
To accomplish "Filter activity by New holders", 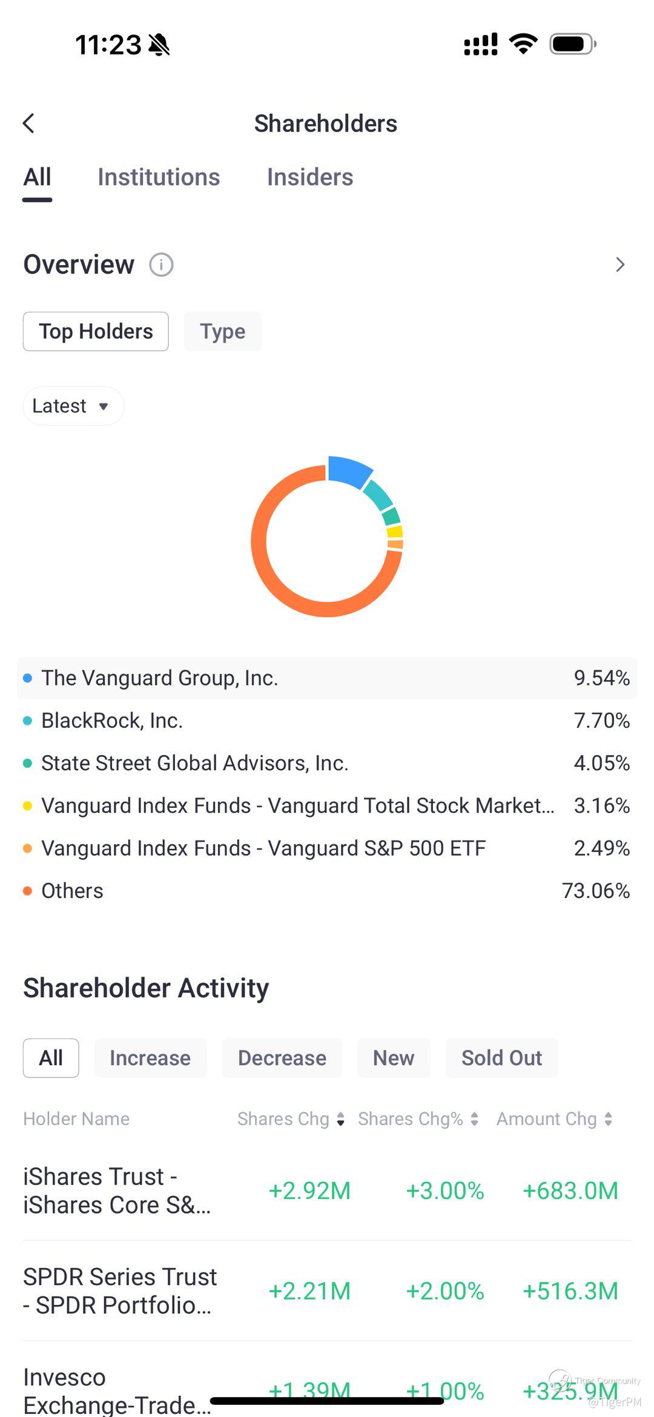I will (x=394, y=1058).
